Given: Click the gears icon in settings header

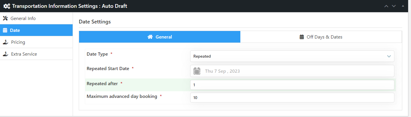Looking at the screenshot, I should tap(7, 6).
